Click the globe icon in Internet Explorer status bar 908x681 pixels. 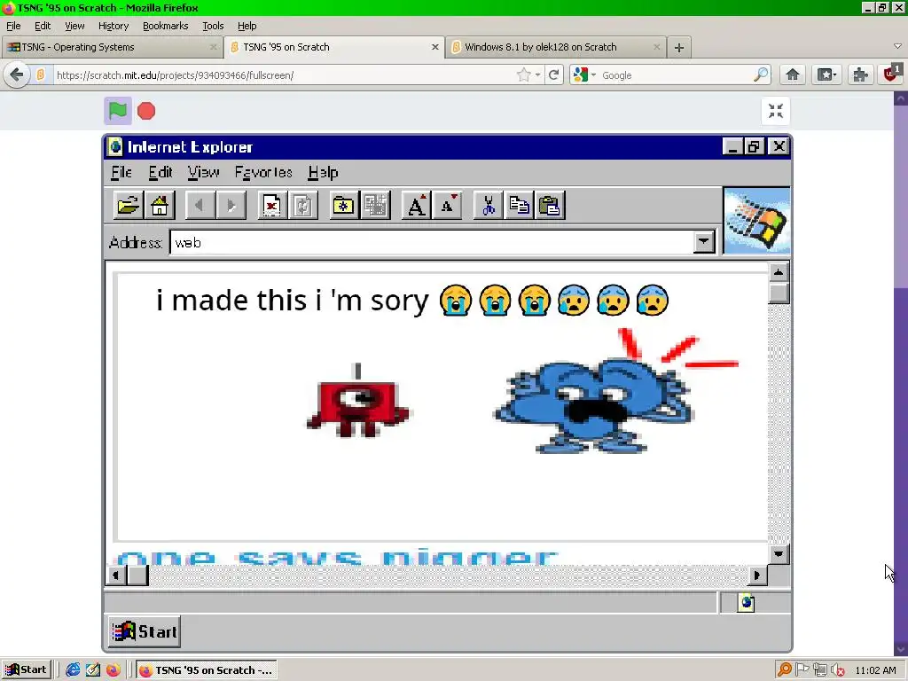(x=746, y=603)
